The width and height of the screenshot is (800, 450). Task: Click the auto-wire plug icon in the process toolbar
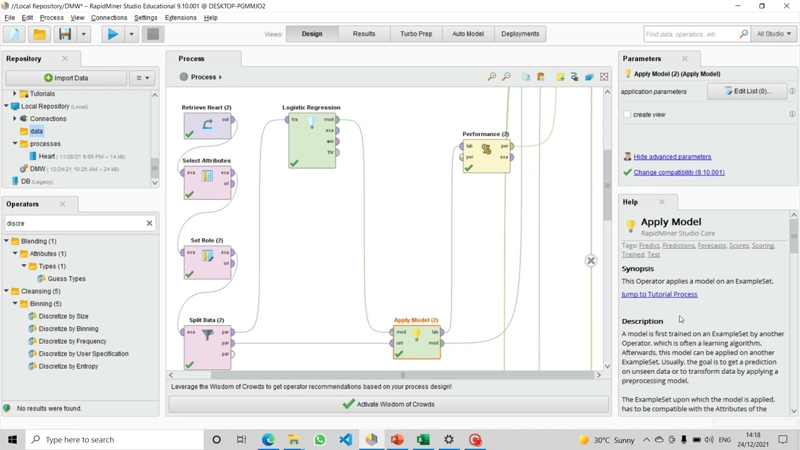pyautogui.click(x=574, y=77)
